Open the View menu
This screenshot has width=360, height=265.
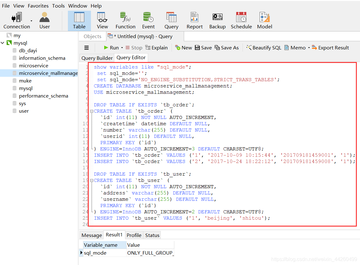(x=19, y=6)
